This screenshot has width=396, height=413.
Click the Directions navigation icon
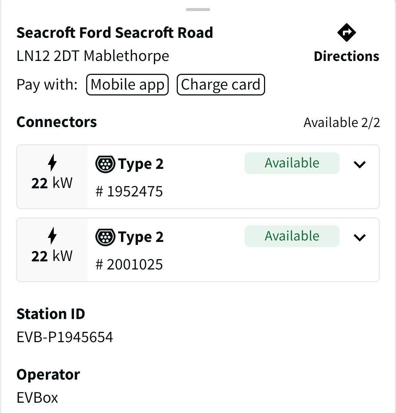[x=346, y=32]
